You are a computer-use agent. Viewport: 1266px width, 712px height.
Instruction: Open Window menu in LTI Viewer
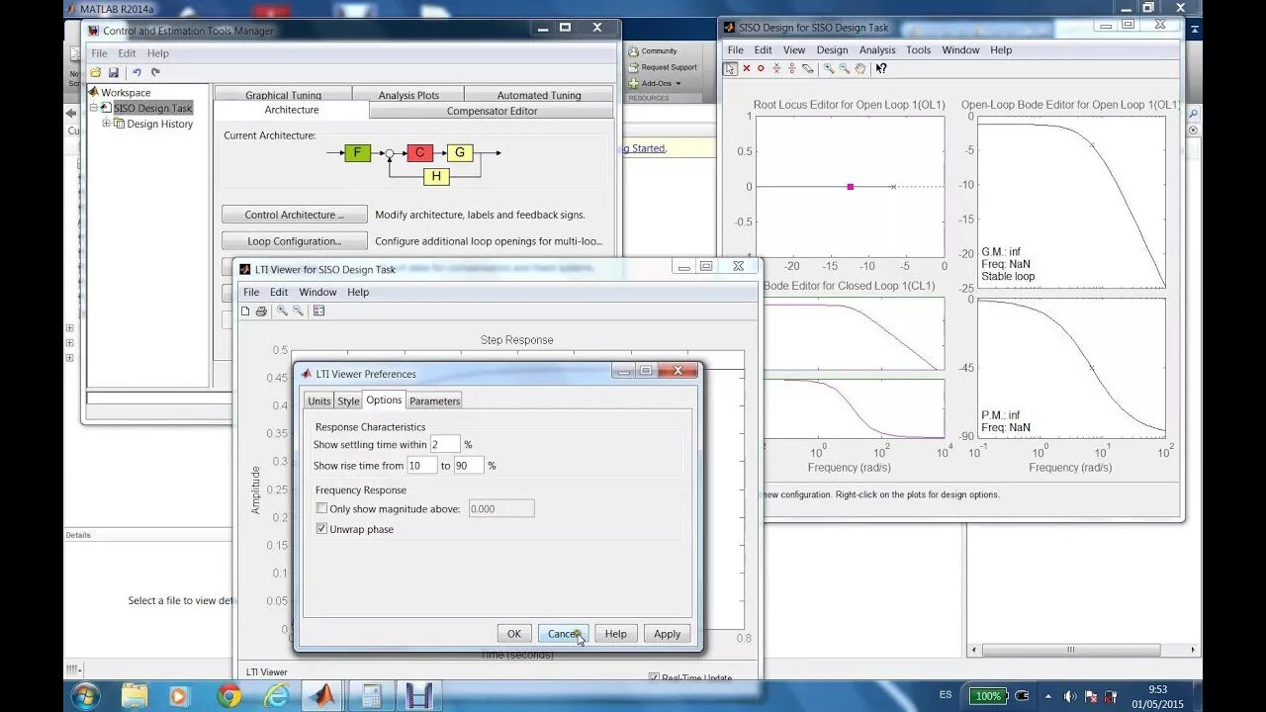[x=317, y=292]
